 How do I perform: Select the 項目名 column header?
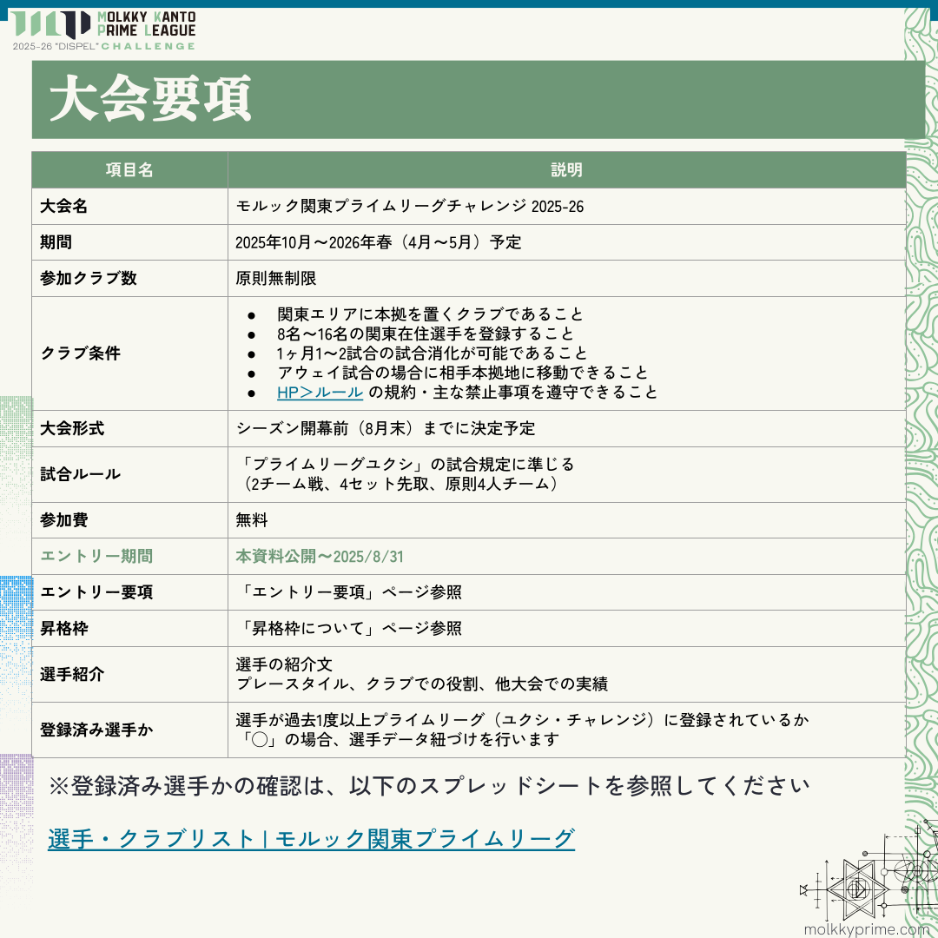129,170
